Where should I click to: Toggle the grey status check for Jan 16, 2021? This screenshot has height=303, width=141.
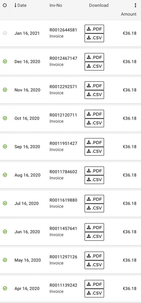tap(5, 33)
